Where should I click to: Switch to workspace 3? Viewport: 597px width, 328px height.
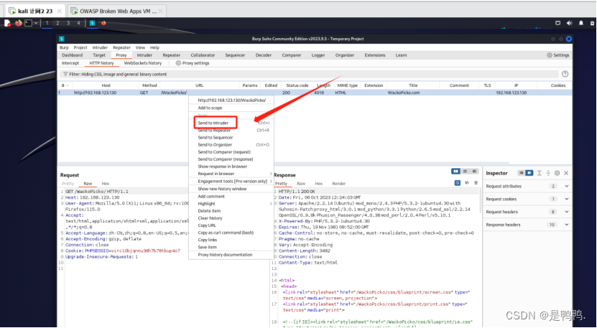tap(68, 23)
